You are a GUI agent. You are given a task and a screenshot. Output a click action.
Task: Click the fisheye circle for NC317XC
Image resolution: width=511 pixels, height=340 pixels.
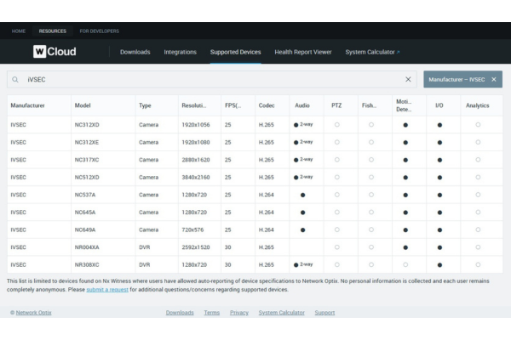(x=371, y=160)
